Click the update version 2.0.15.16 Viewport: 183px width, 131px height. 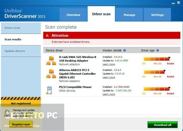[x=120, y=74]
